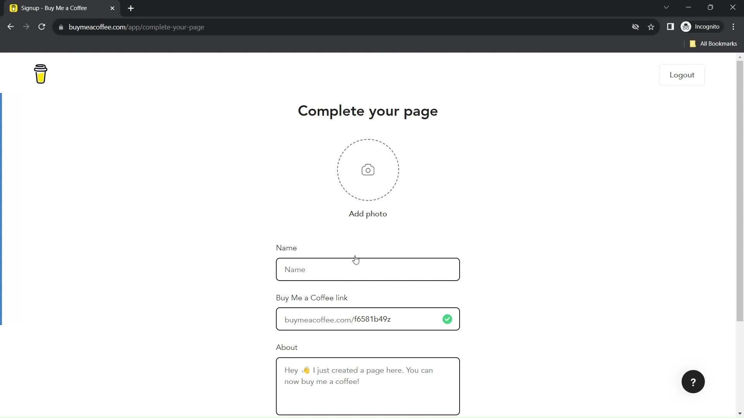Open the help question mark button

693,382
